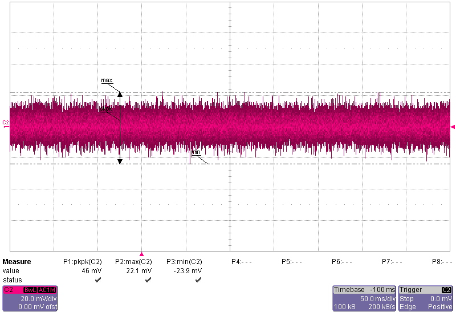Open the C2 channel descriptor box
Screen dimensions: 456x312
point(30,298)
